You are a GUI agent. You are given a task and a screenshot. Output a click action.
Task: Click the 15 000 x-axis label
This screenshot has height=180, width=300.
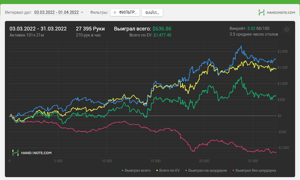tap(155, 161)
